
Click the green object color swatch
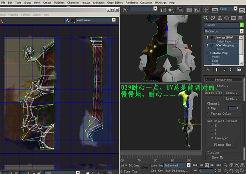click(x=242, y=25)
